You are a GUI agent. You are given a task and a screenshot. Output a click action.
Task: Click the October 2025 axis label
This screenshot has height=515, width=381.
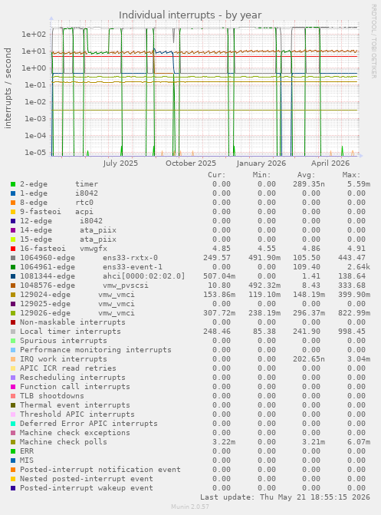click(191, 163)
